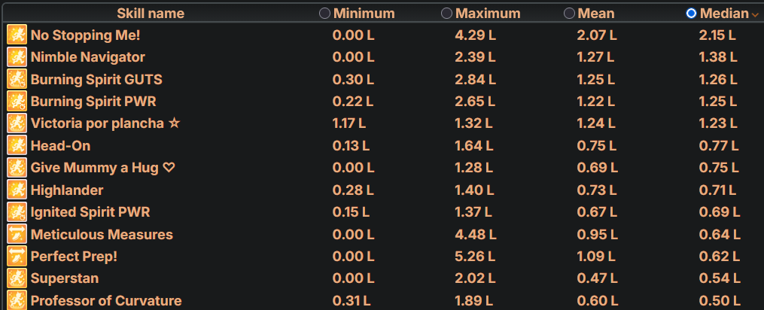Click the Perfect Prep! skill icon
The height and width of the screenshot is (310, 764).
[x=17, y=257]
